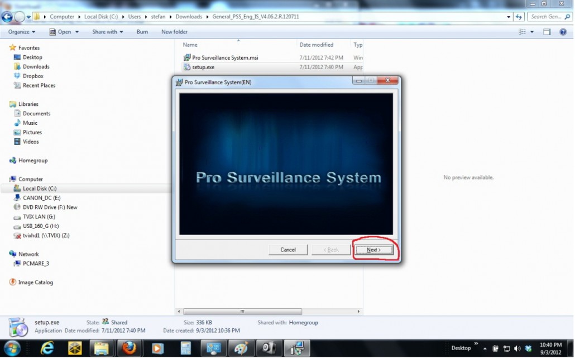This screenshot has width=575, height=359.
Task: Open Windows Explorer folder icon on taskbar
Action: (102, 348)
